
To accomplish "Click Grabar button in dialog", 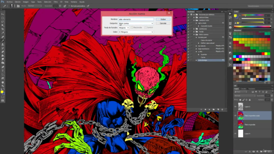I will [163, 19].
